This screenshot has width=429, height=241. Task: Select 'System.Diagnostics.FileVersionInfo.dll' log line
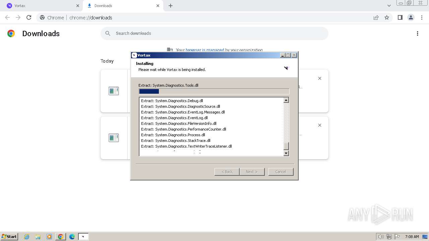click(179, 124)
